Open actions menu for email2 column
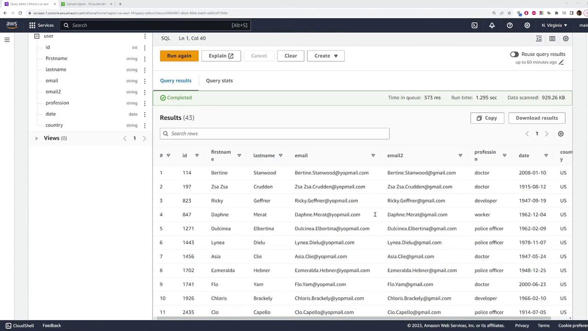Viewport: 588px width, 331px height. (x=145, y=92)
